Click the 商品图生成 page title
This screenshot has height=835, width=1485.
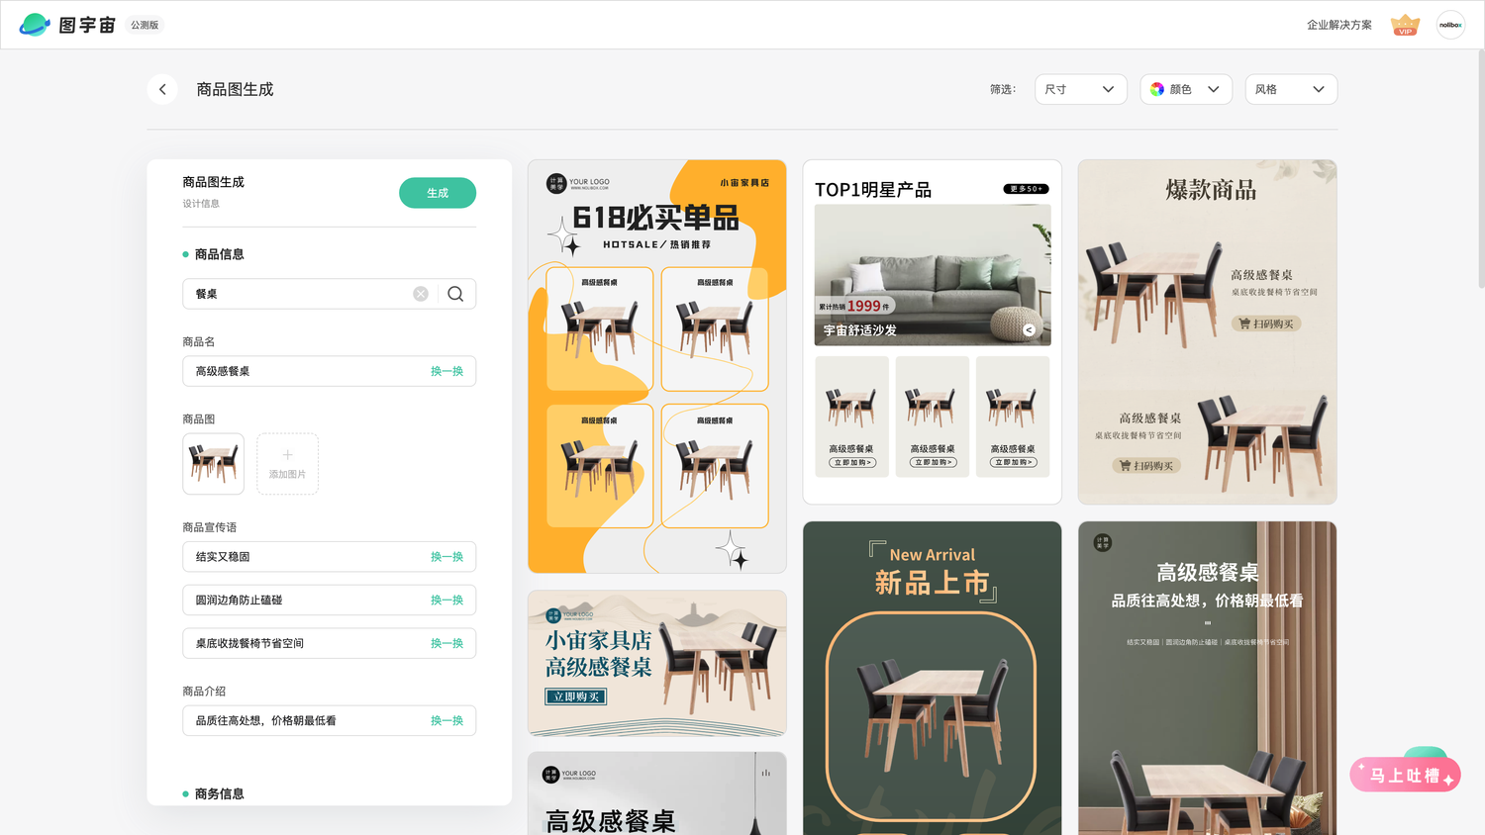pos(235,89)
